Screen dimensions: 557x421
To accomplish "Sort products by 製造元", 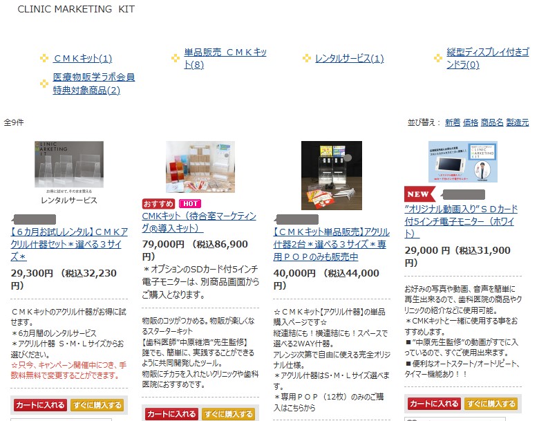I will pos(518,122).
